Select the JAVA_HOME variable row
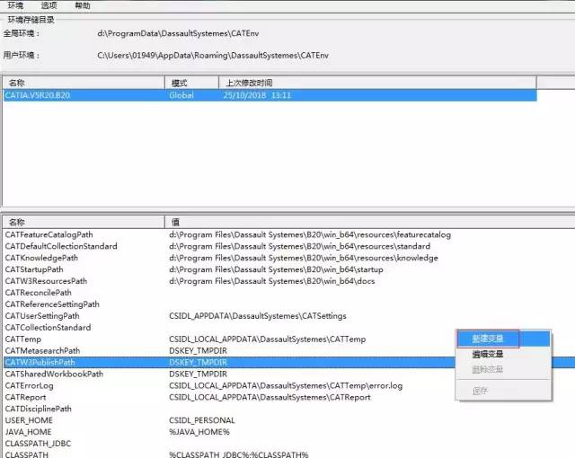This screenshot has width=575, height=458. click(29, 432)
